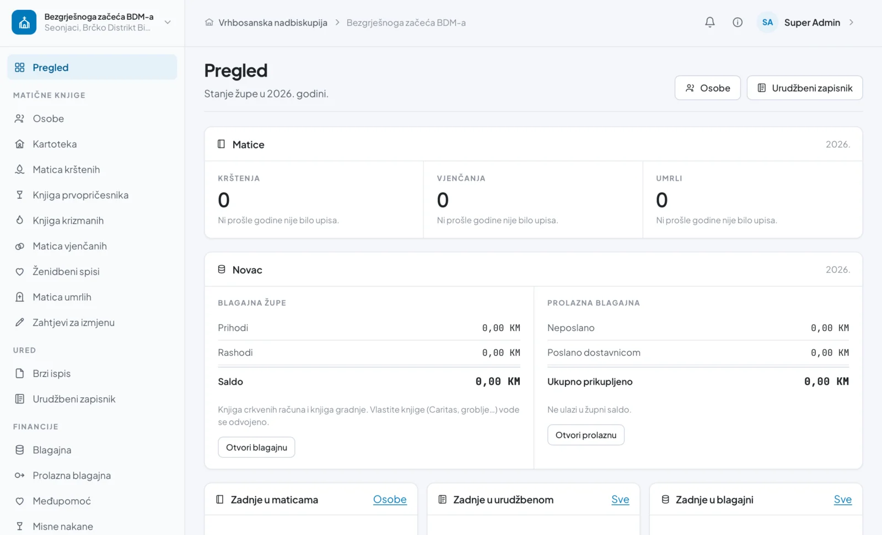Click Vrhbosanska nadbiskupija breadcrumb
882x535 pixels.
[273, 23]
